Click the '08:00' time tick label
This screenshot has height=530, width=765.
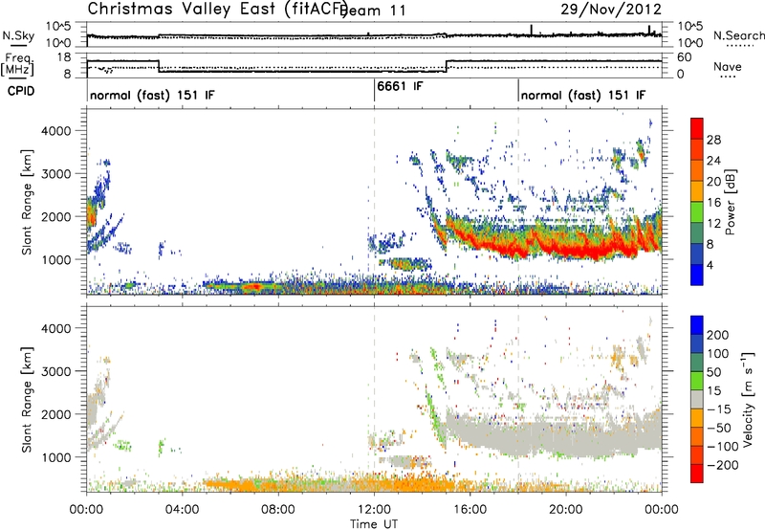pyautogui.click(x=278, y=510)
